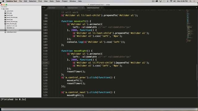The height and width of the screenshot is (111, 198).
Task: Click 'appendTo' on line 114
Action: coord(122,63)
